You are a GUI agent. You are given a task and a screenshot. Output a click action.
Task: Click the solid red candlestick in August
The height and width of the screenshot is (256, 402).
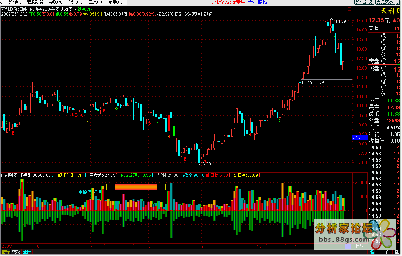169,124
